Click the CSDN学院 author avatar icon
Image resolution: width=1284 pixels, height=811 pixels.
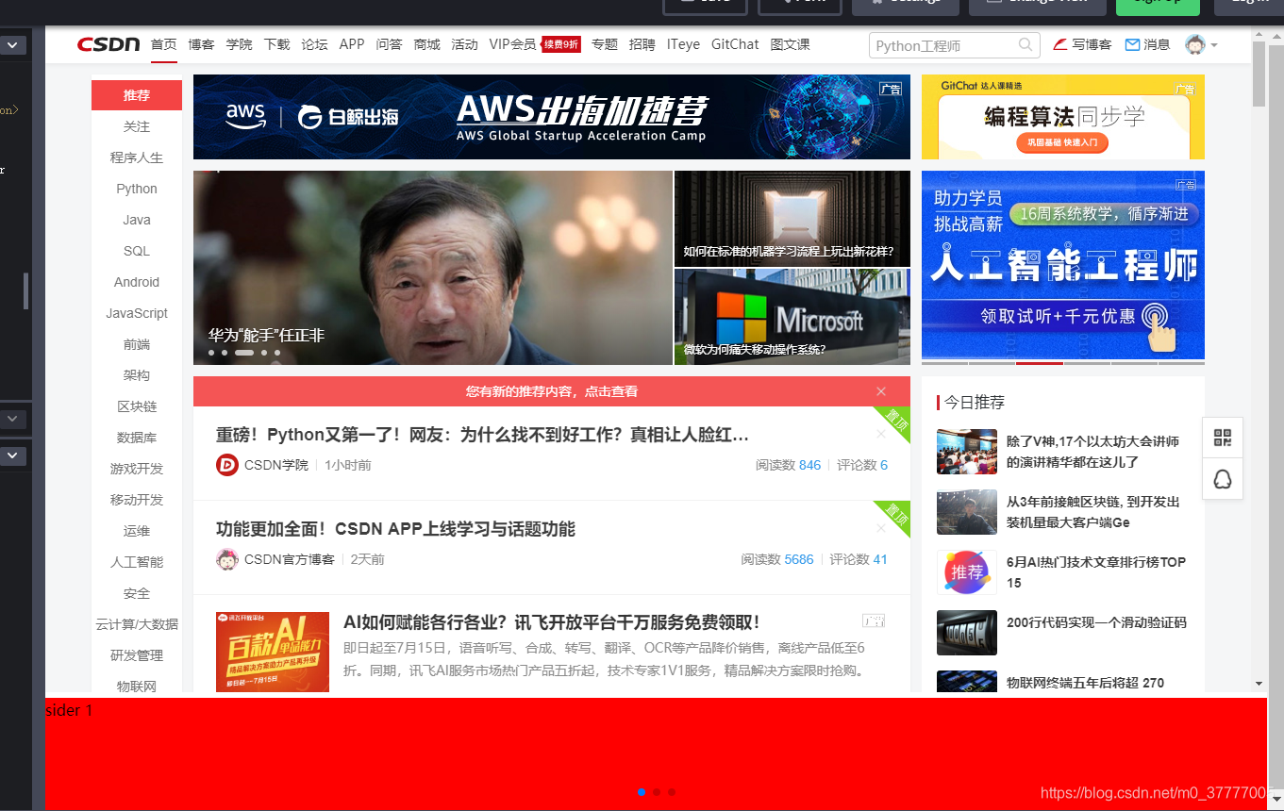click(226, 465)
